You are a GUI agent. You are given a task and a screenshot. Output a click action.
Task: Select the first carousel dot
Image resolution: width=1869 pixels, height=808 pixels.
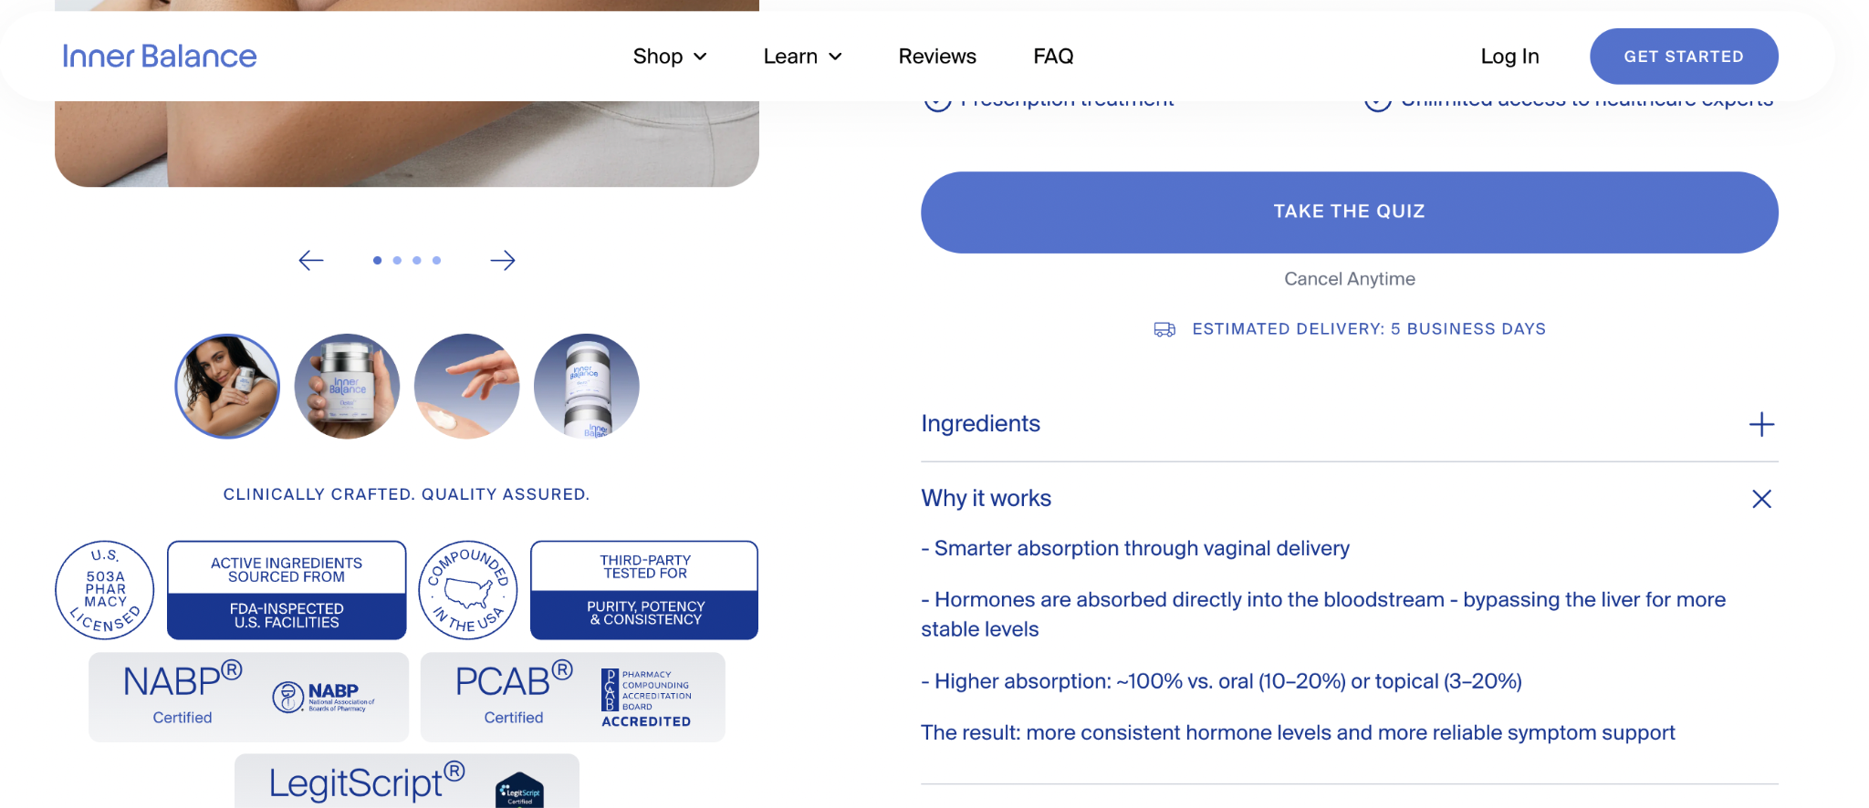(x=377, y=260)
